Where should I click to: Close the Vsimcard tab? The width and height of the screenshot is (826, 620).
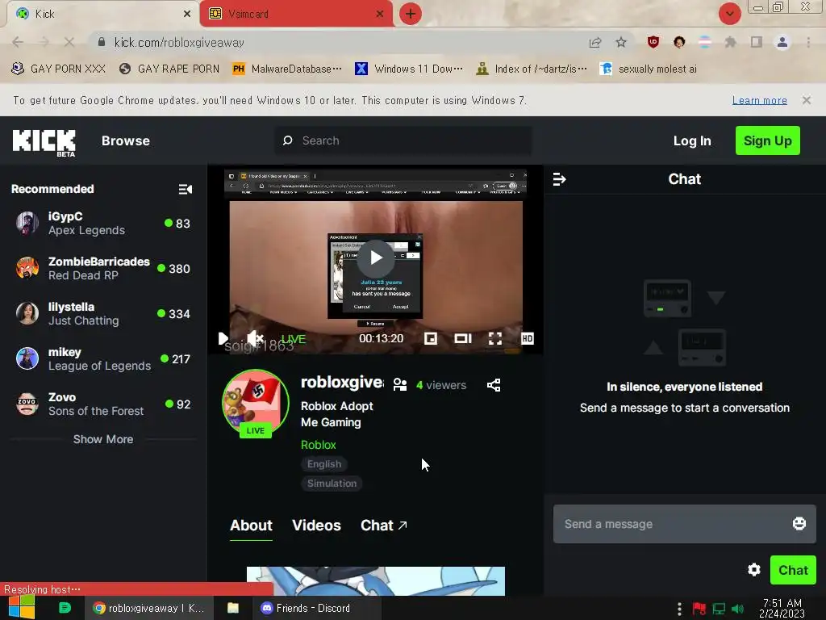point(380,15)
